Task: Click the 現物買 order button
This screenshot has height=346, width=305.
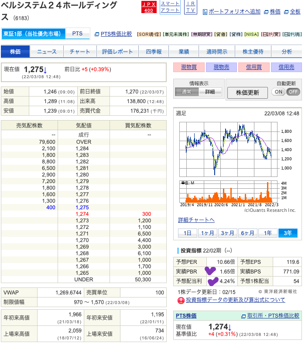Action: (189, 67)
